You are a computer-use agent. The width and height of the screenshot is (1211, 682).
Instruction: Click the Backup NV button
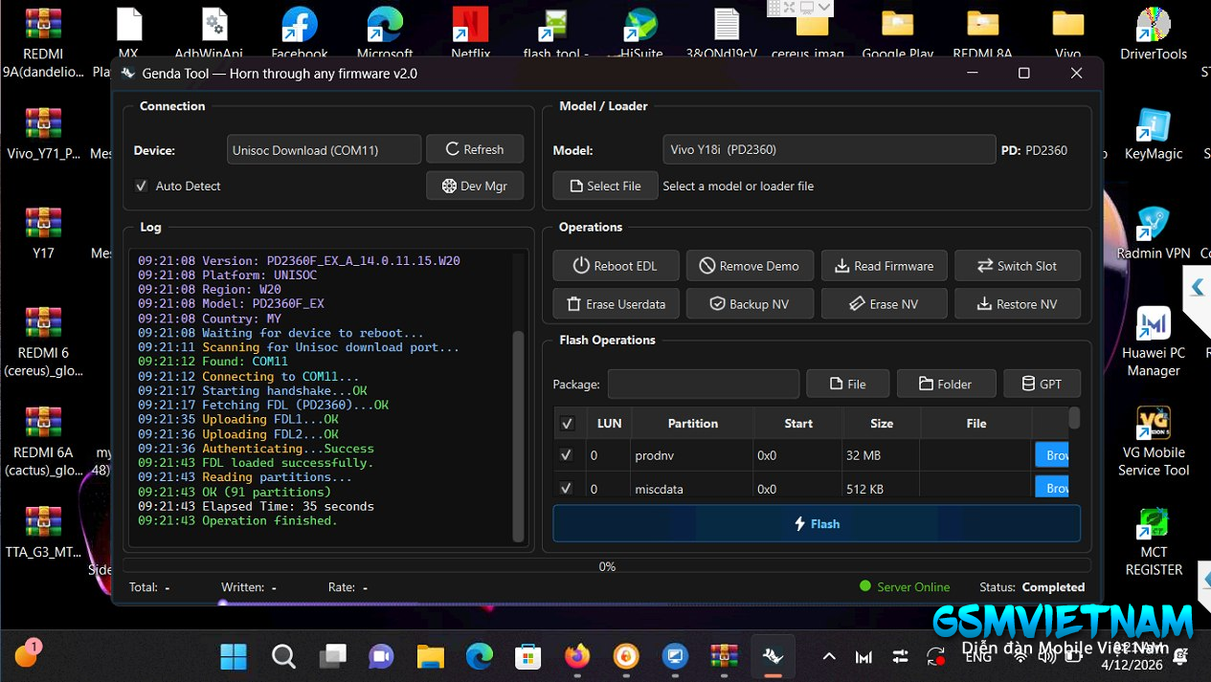750,304
